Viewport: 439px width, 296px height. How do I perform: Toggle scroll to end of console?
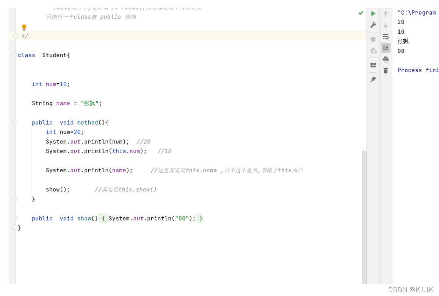pyautogui.click(x=386, y=48)
